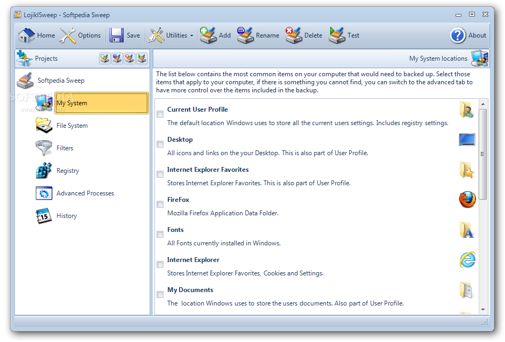Click the Advanced Processes icon
The image size is (505, 342).
[44, 193]
